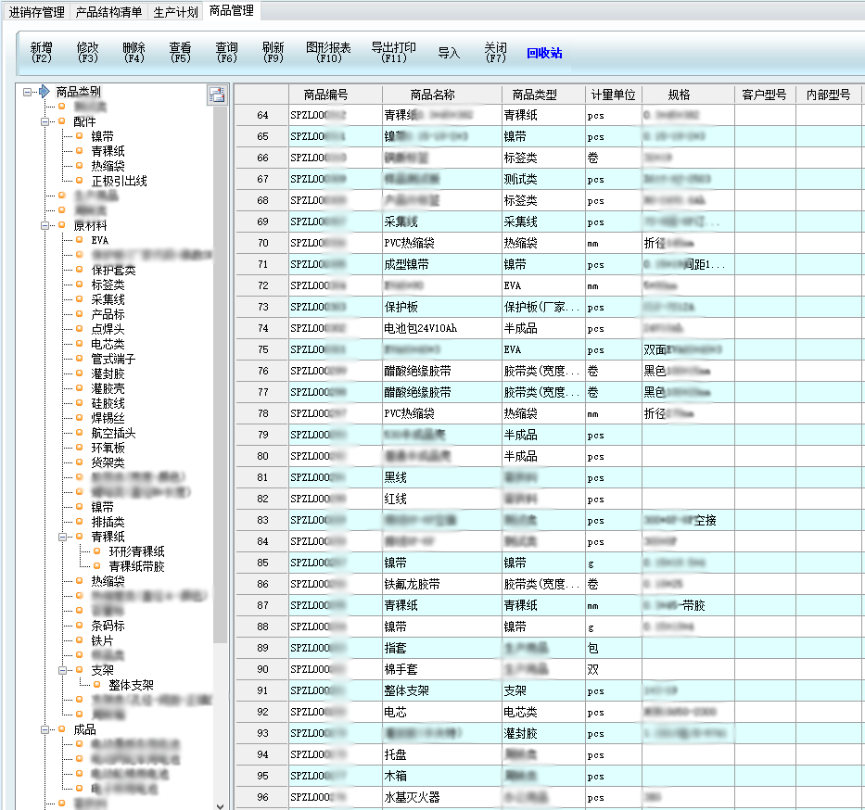Collapse the 青稞纸 subcategory node
This screenshot has width=865, height=810.
click(x=62, y=537)
